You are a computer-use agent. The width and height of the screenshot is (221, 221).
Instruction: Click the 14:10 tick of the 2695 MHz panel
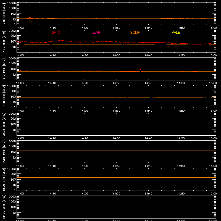pyautogui.click(x=52, y=138)
